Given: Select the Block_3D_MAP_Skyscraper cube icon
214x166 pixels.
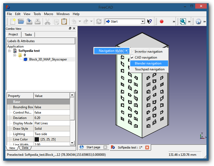Looking at the screenshot, I should click(x=26, y=59).
